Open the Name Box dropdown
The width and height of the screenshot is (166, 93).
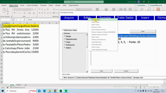pyautogui.click(x=10, y=20)
